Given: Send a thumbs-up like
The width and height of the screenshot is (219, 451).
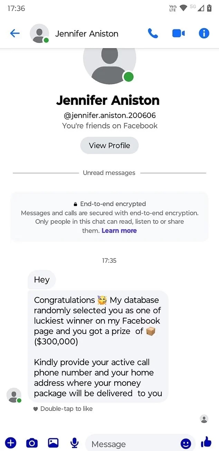Looking at the screenshot, I should click(206, 442).
